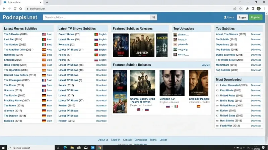Open a new browser tab with plus
This screenshot has width=268, height=150.
tap(47, 2)
